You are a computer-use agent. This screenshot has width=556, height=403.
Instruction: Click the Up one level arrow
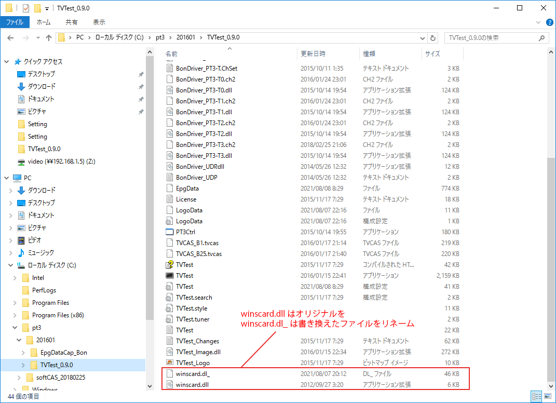pyautogui.click(x=49, y=37)
